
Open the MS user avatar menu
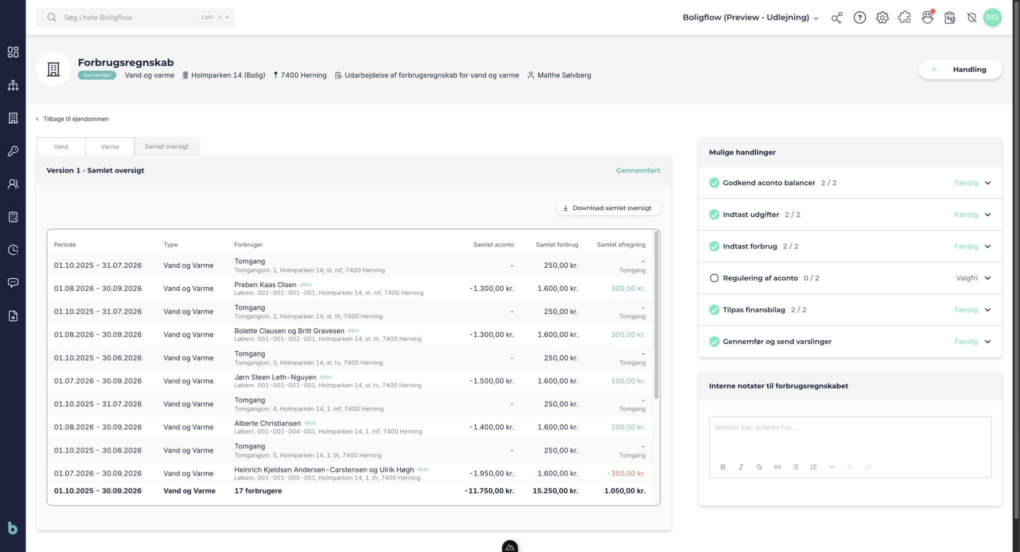pos(993,17)
